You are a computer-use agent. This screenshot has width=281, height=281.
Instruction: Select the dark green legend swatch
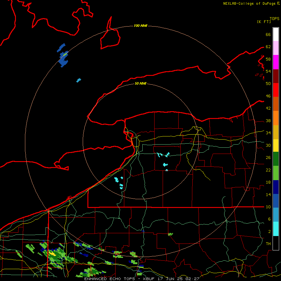[x=276, y=159]
